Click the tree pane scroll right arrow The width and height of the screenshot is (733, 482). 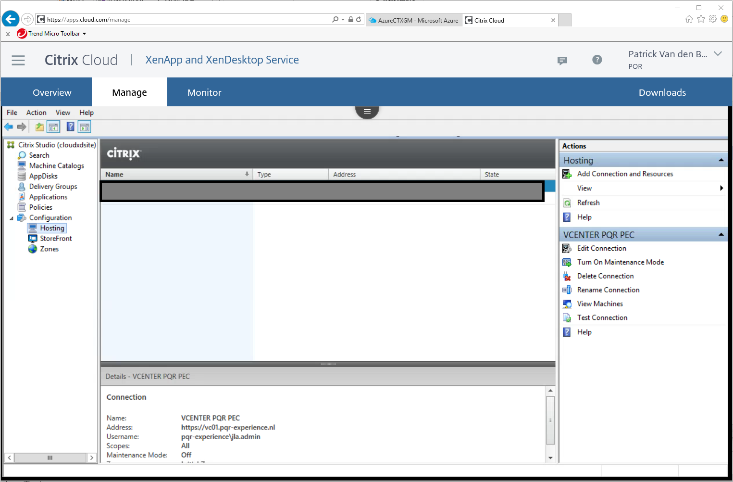[x=91, y=458]
